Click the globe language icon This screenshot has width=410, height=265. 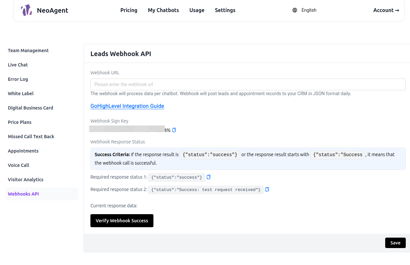(295, 10)
